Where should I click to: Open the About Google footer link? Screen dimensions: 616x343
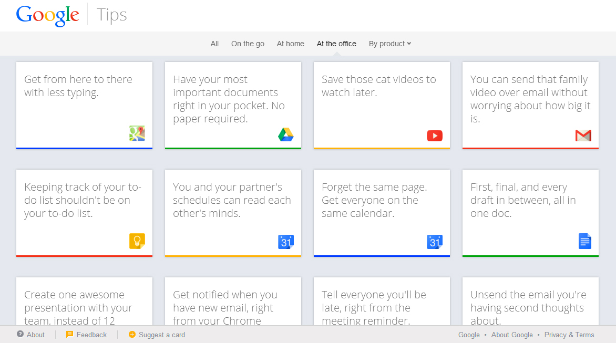pos(512,335)
